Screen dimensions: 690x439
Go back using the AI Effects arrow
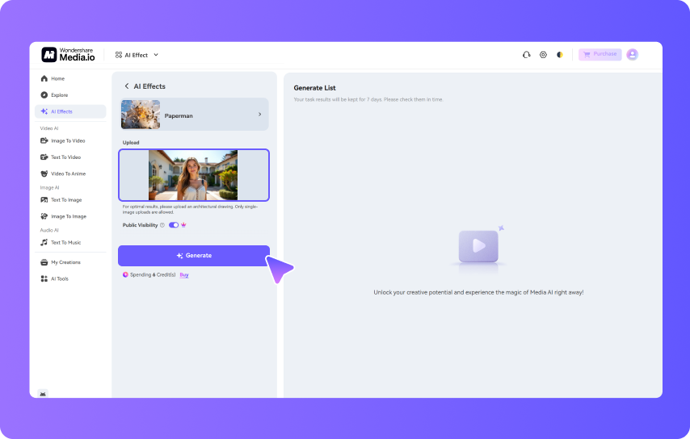(127, 86)
